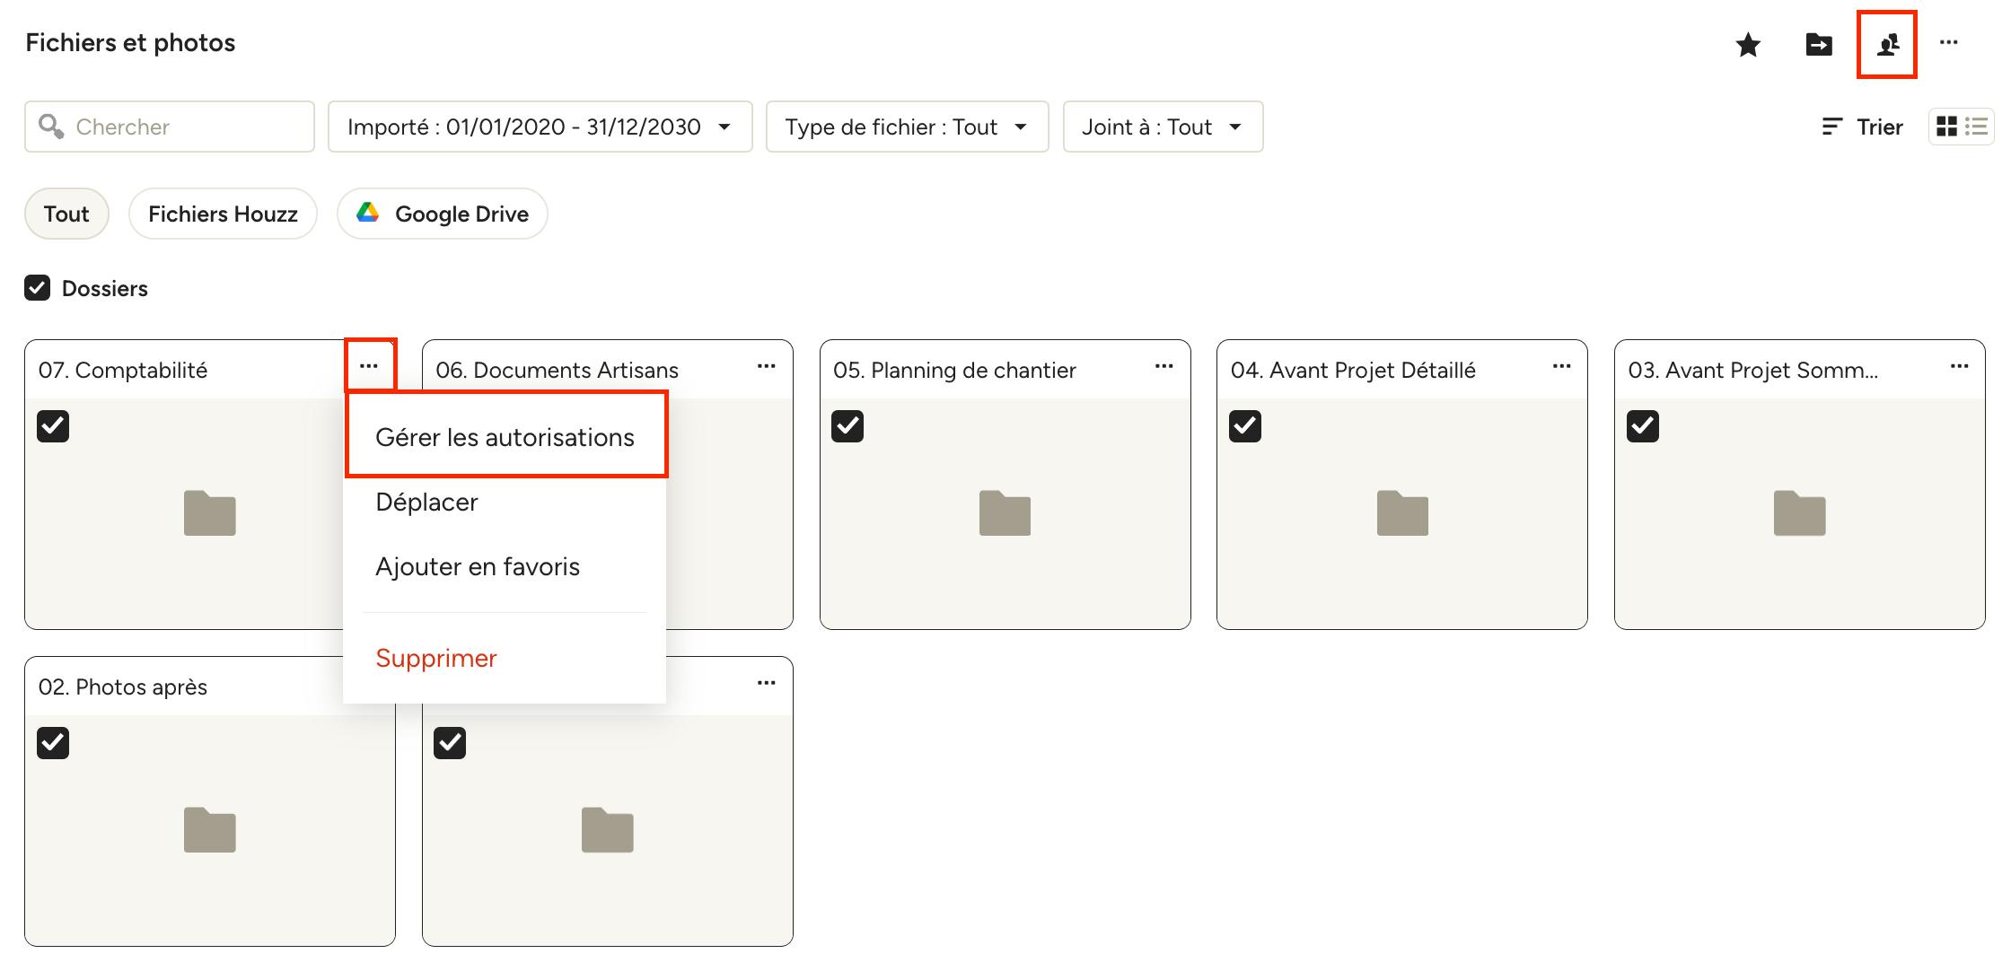This screenshot has width=2011, height=971.
Task: Toggle the 03. Avant Projet Somm... checkbox
Action: tap(1643, 426)
